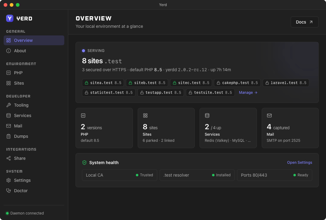
Task: Open the testapp.test site chip
Action: [161, 93]
